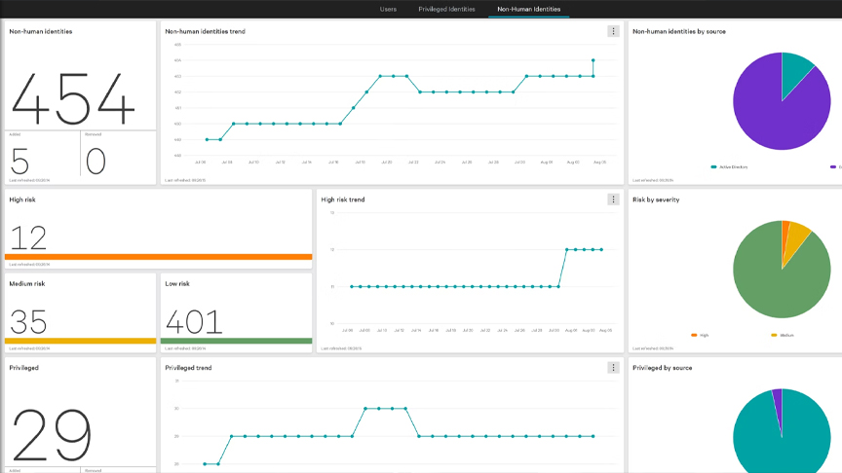Image resolution: width=842 pixels, height=473 pixels.
Task: Open the Medium risk 35 tile
Action: pos(81,313)
